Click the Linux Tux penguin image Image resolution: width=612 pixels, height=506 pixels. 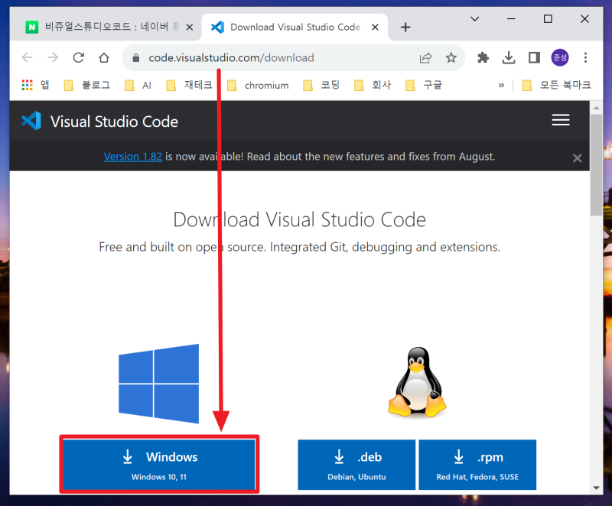click(x=417, y=383)
